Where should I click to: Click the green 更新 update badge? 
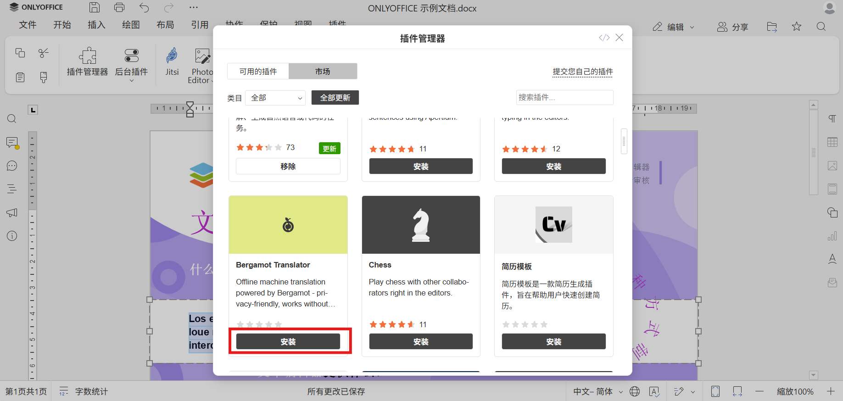tap(329, 148)
